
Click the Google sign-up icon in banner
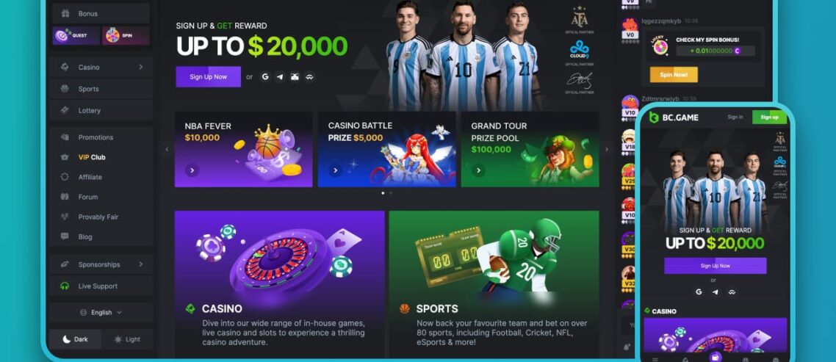[265, 77]
